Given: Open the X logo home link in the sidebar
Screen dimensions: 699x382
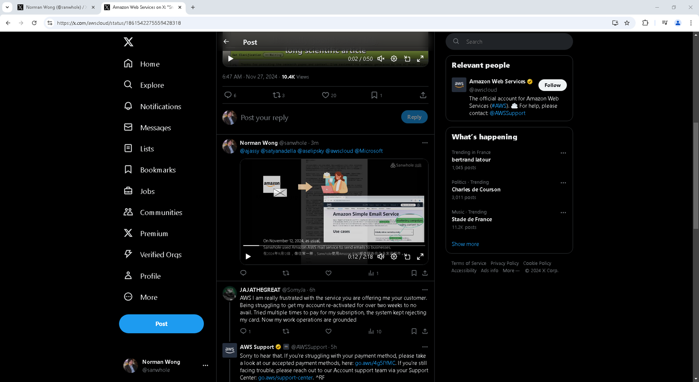Looking at the screenshot, I should coord(128,42).
